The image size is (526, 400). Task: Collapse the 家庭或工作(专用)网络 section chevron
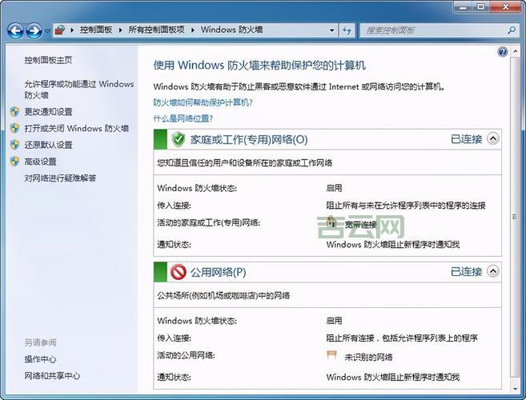[x=493, y=138]
